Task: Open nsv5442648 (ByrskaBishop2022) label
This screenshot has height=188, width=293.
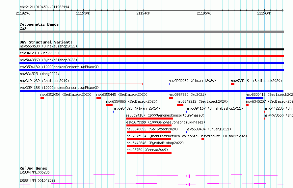Action: pos(155,143)
